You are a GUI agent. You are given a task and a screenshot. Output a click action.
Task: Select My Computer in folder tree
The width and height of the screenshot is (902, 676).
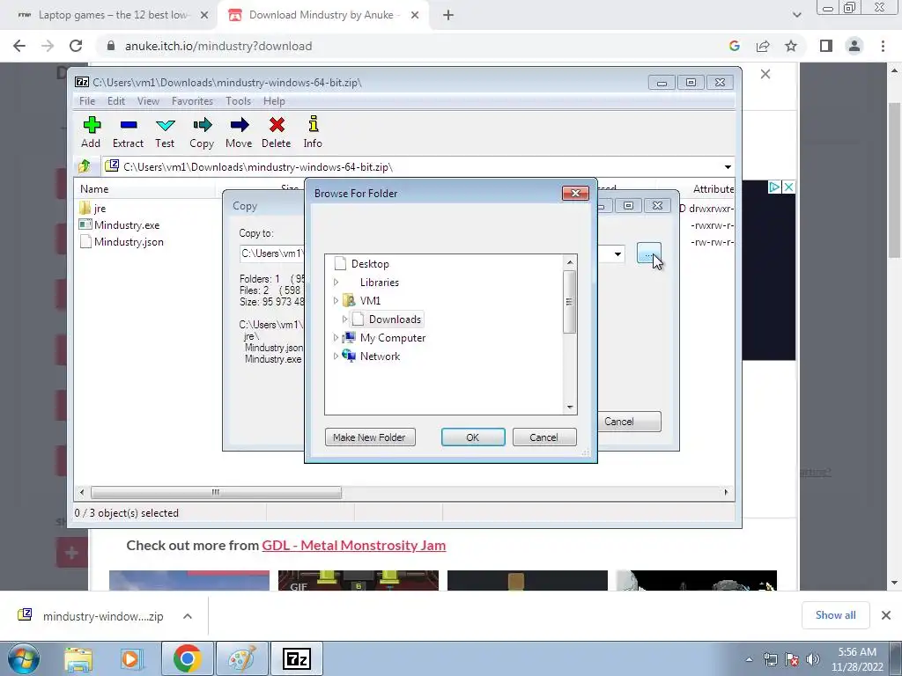393,337
